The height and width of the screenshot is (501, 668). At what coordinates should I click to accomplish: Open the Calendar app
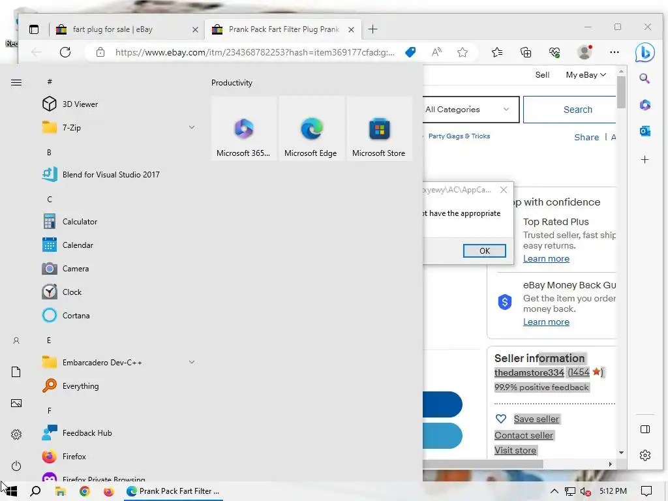click(x=119, y=245)
